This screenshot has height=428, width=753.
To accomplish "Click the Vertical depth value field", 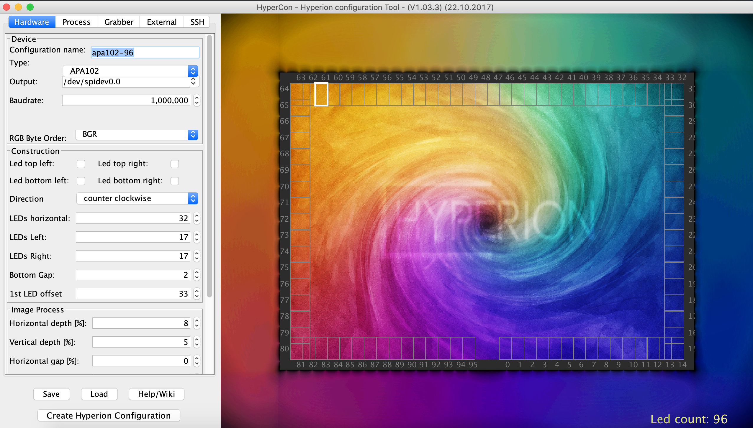I will tap(141, 342).
